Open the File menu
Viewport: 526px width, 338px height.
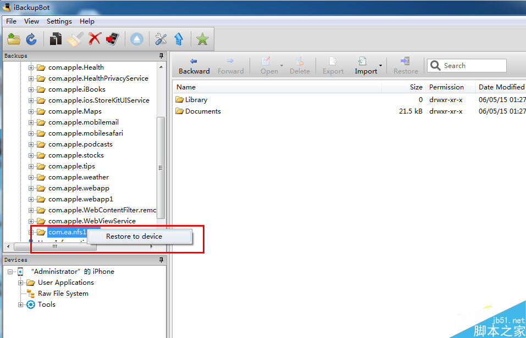point(11,21)
